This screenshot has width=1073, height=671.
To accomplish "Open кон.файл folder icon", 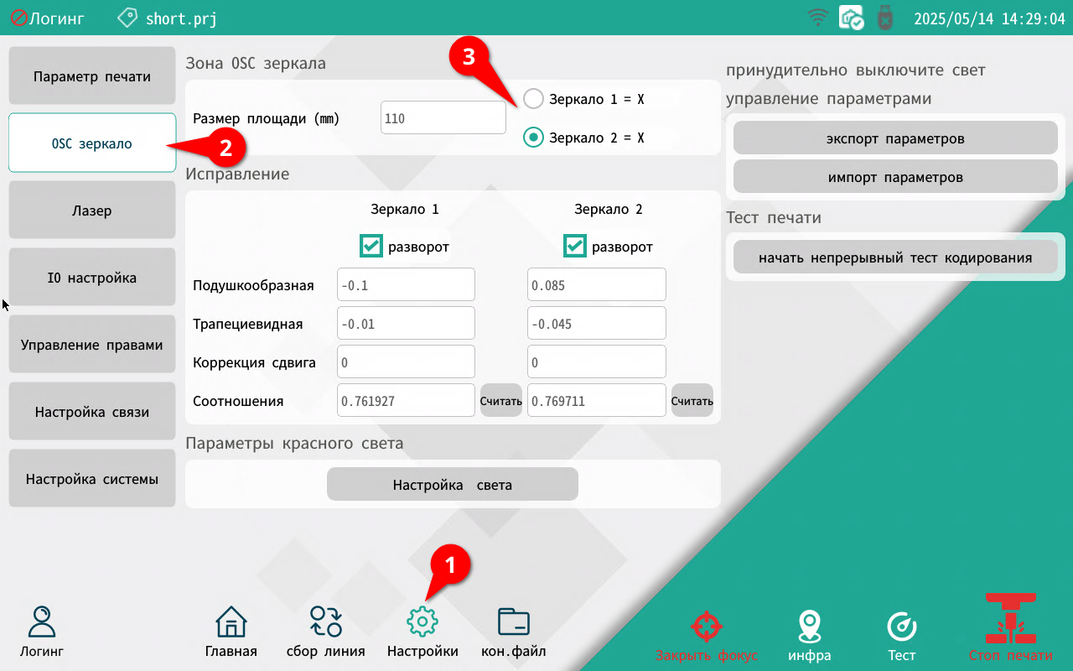I will tap(513, 622).
